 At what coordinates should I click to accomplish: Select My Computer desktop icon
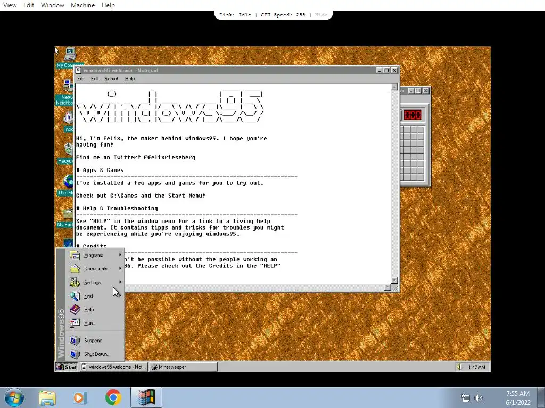(70, 57)
